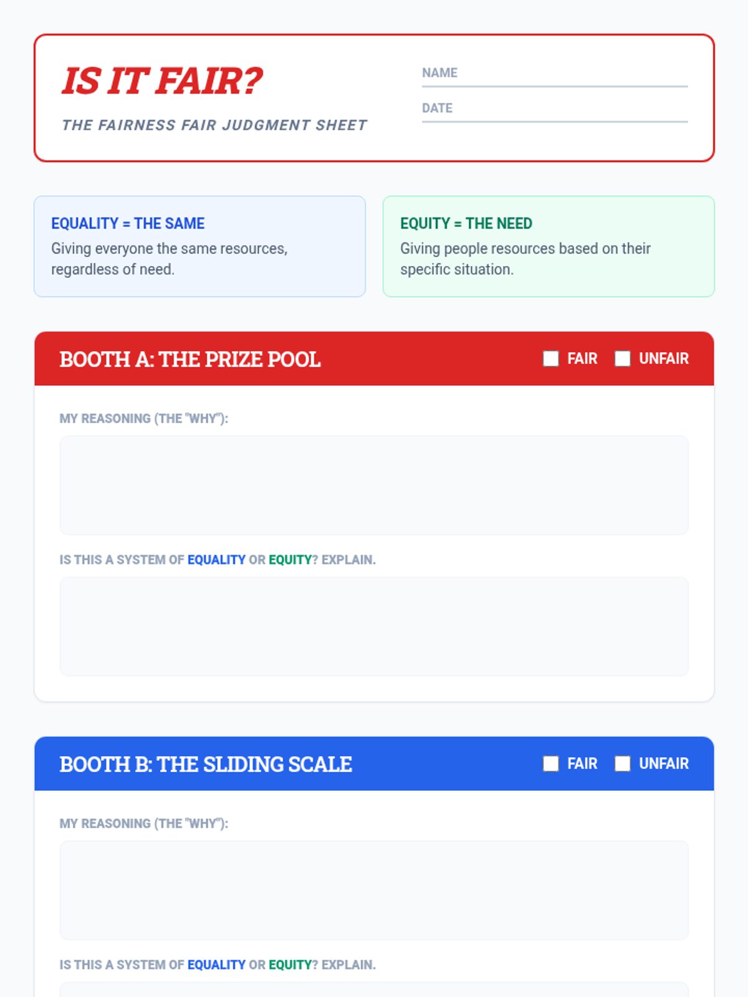748x997 pixels.
Task: Click the Equality = The Same heading
Action: click(x=128, y=224)
